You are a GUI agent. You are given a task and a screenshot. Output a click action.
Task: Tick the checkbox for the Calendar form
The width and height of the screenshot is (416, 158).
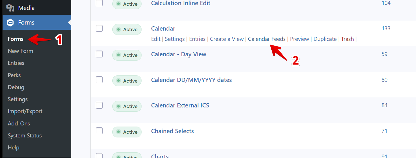[99, 28]
